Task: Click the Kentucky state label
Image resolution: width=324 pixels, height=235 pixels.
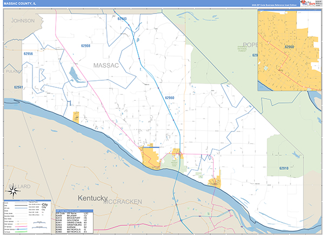Action: [x=93, y=198]
